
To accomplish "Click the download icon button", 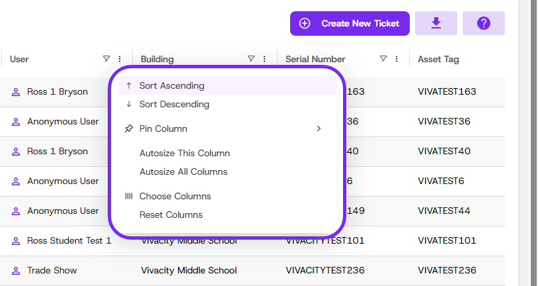I will click(x=436, y=23).
